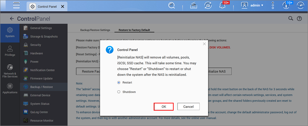Switch to Restore to Factory Default tab
The height and width of the screenshot is (126, 308).
coord(134,30)
